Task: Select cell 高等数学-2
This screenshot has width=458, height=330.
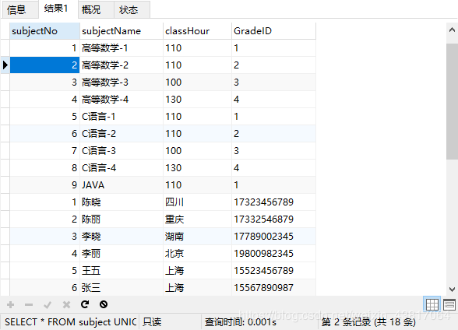Action: [122, 65]
